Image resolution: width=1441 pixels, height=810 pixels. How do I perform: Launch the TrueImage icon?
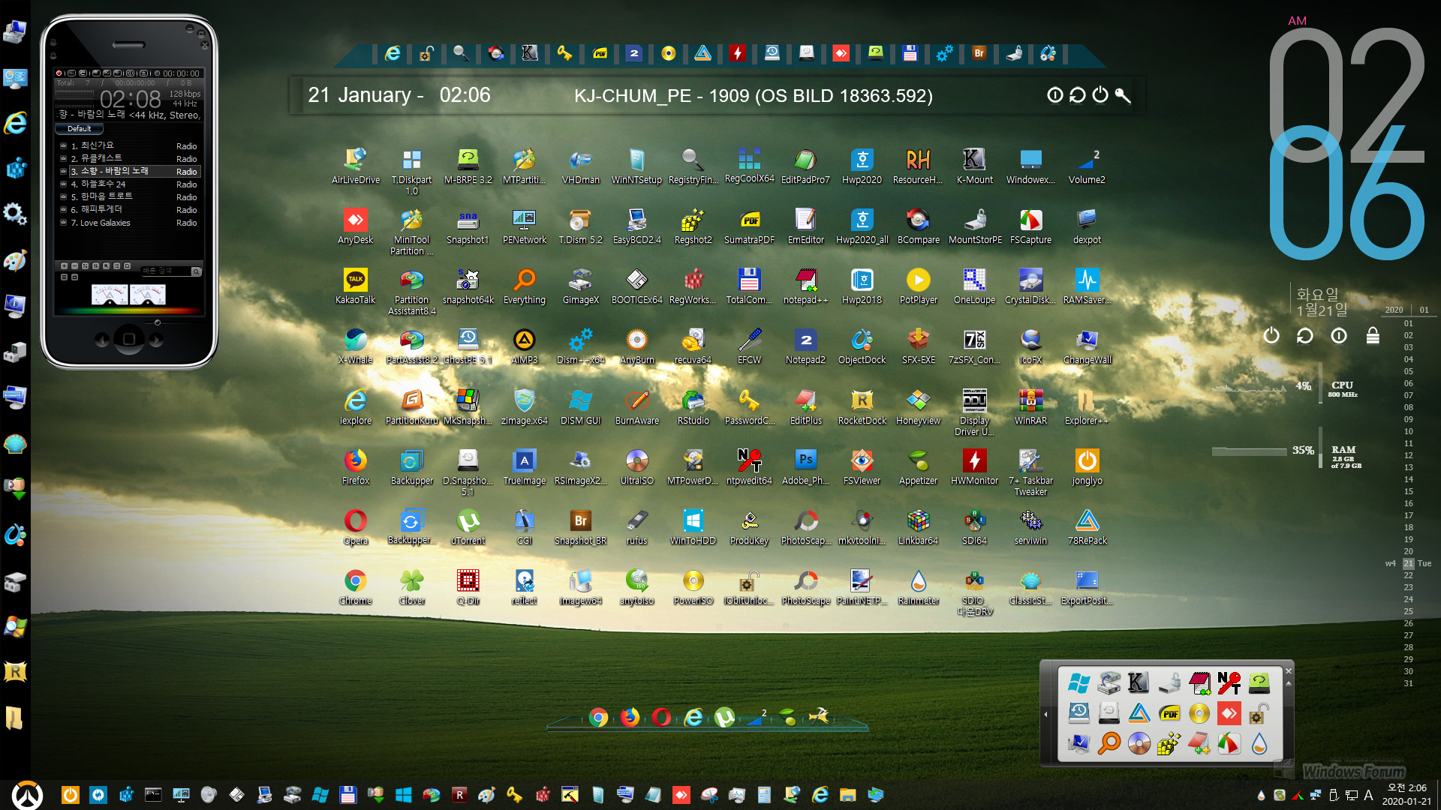tap(524, 466)
